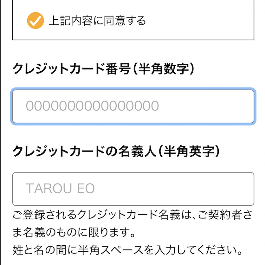Click the 上記内容に同意する label text
The width and height of the screenshot is (265, 265).
pos(97,21)
